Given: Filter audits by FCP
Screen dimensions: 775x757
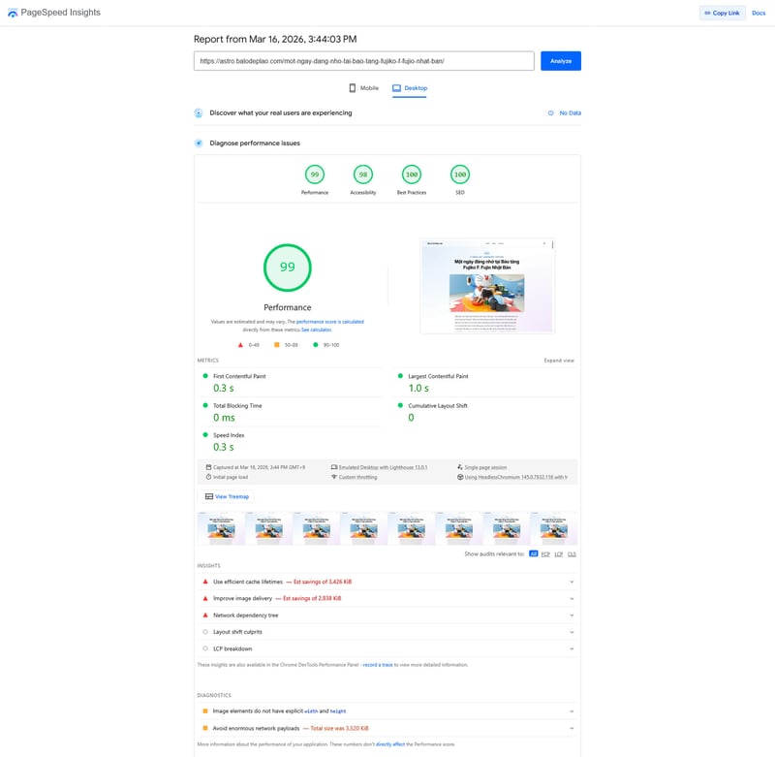Looking at the screenshot, I should (x=546, y=553).
